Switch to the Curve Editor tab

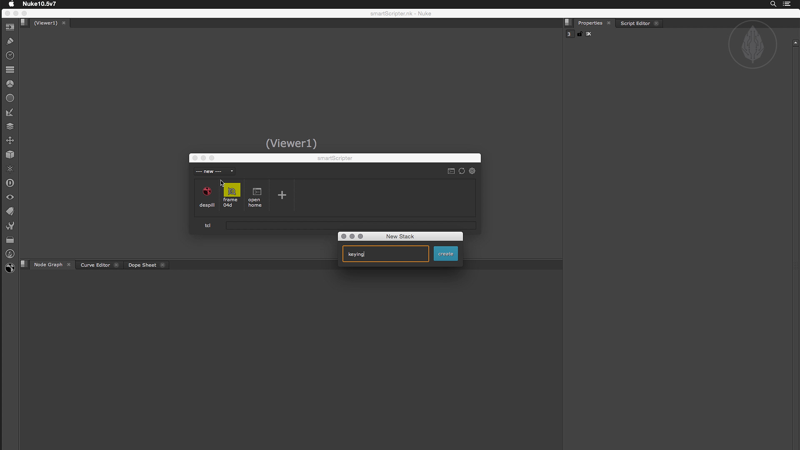95,265
